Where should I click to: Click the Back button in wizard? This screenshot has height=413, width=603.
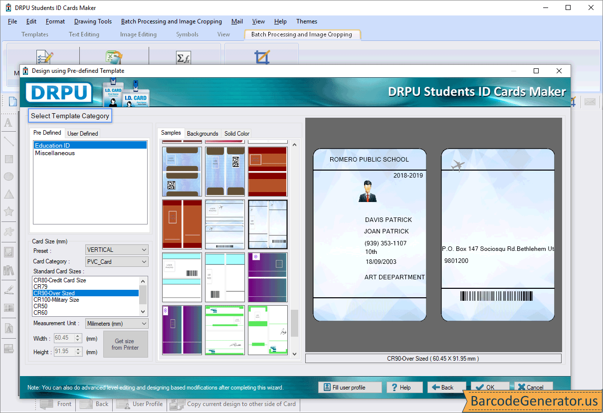pos(447,388)
